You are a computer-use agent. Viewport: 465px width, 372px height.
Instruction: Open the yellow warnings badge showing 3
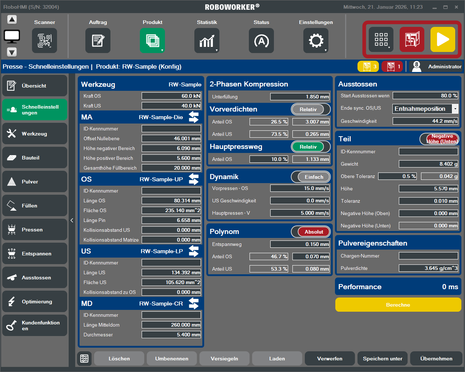368,66
